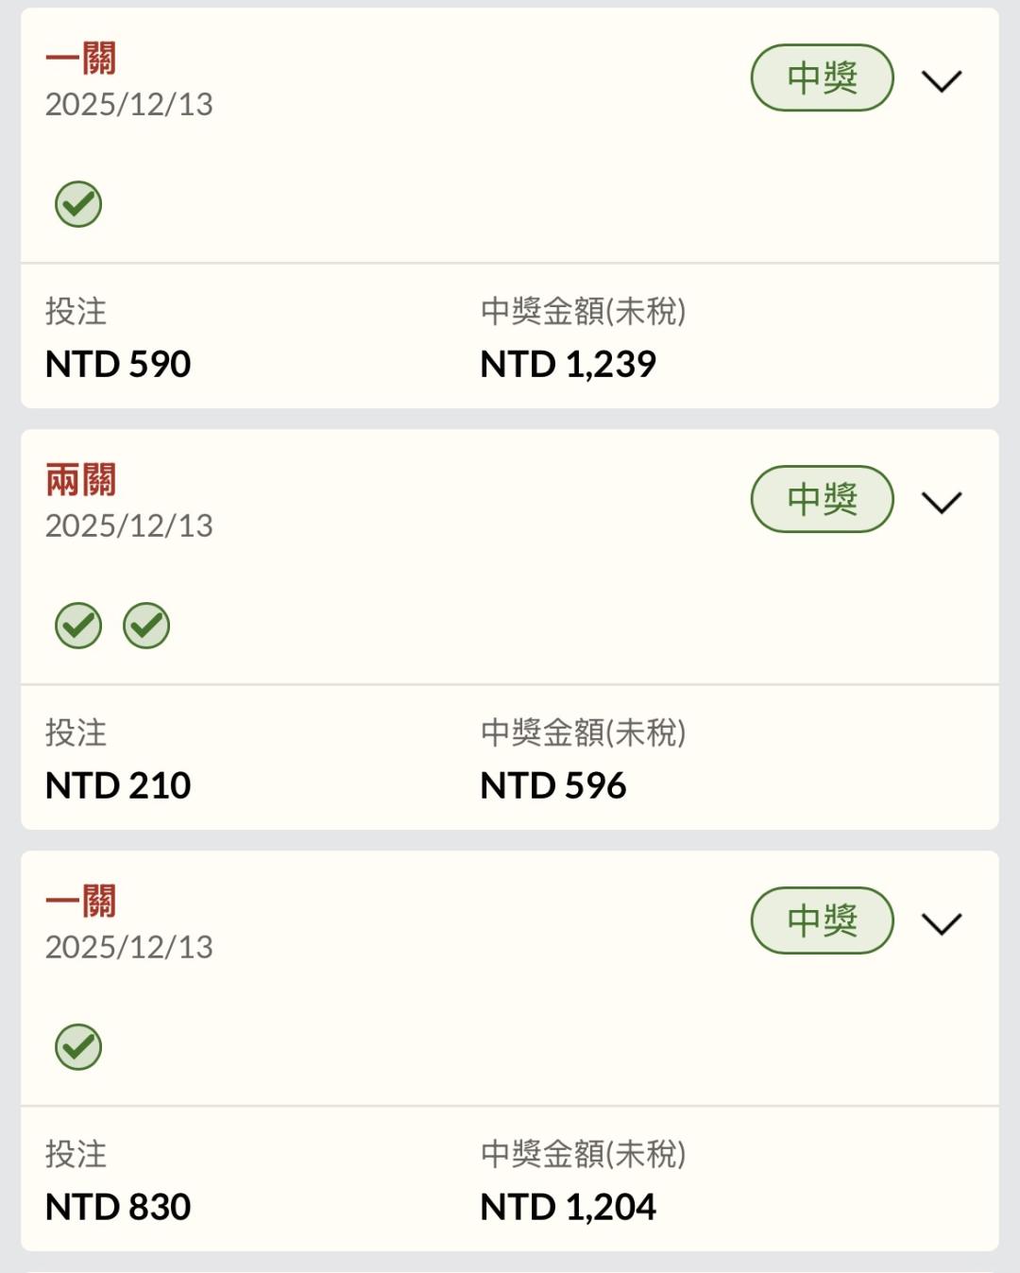Click the NTD 210 bet amount
1020x1273 pixels.
[x=118, y=785]
